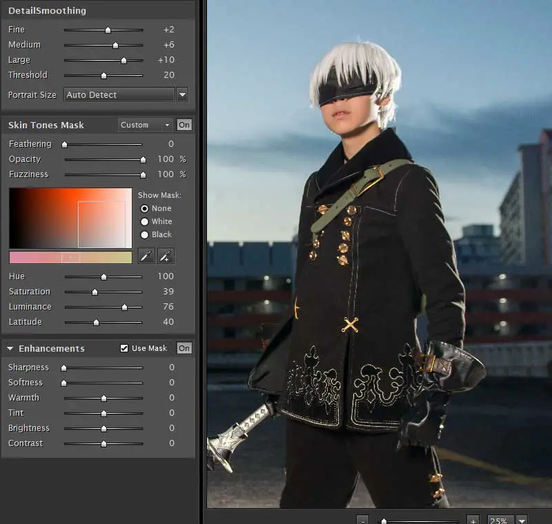
Task: Open the Portrait Size dropdown arrow
Action: 182,94
